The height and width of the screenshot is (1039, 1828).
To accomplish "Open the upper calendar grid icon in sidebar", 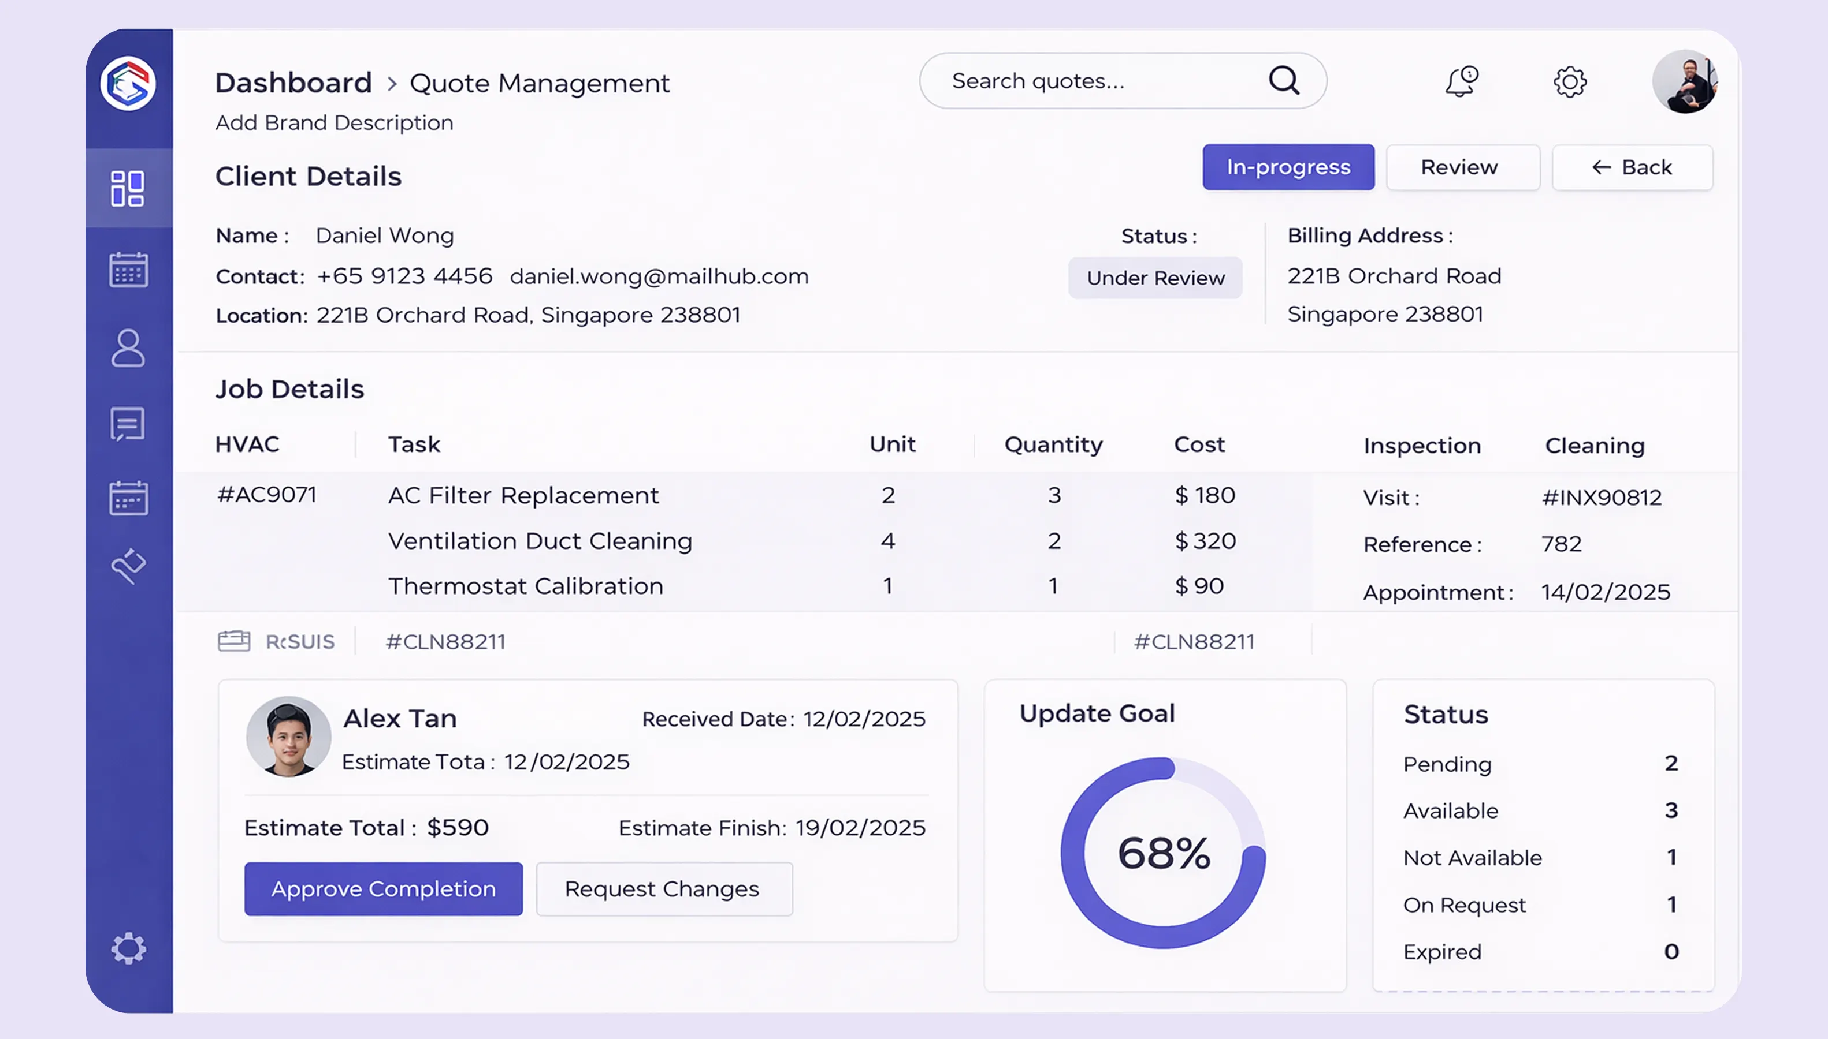I will [x=128, y=270].
